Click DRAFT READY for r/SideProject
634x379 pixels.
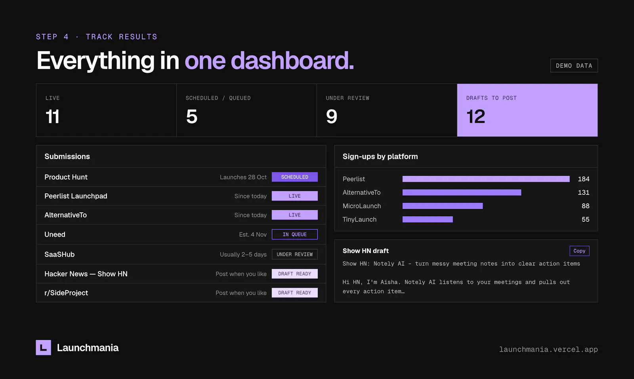click(295, 293)
